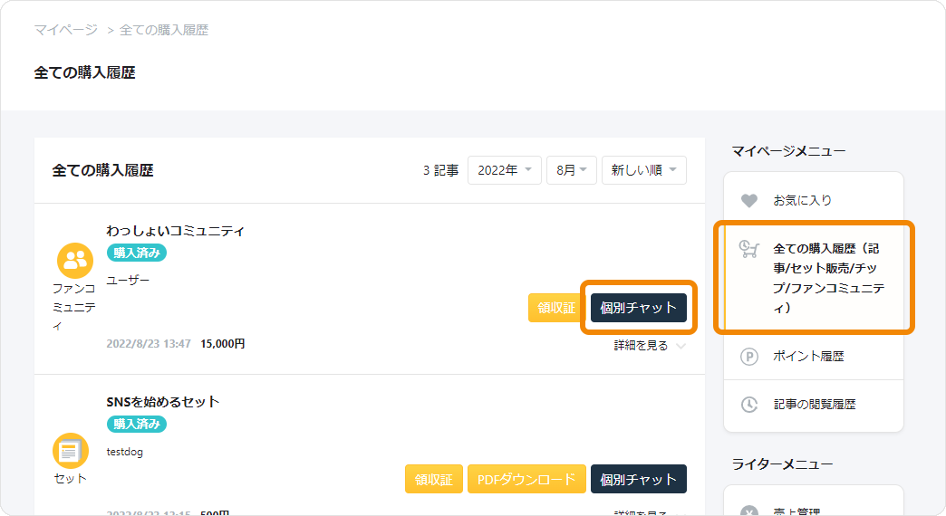Click the ユーザー author label
This screenshot has width=946, height=516.
127,281
